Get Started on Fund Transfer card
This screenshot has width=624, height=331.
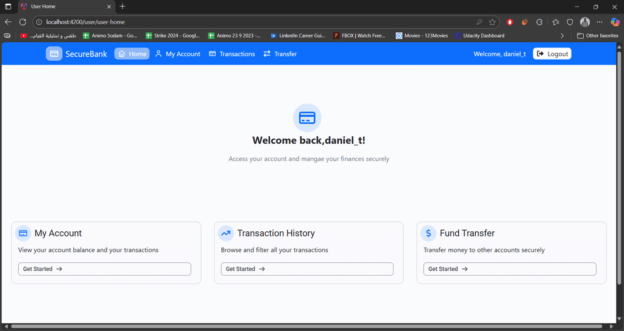(x=510, y=269)
